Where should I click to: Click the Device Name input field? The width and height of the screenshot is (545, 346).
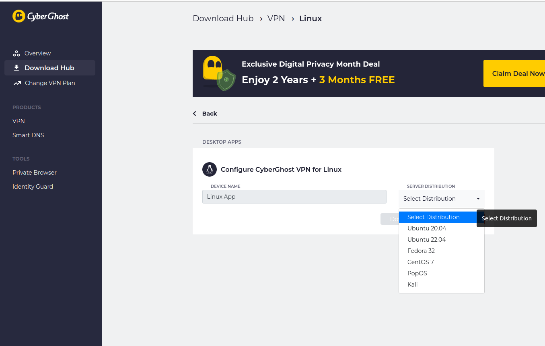[x=294, y=197]
